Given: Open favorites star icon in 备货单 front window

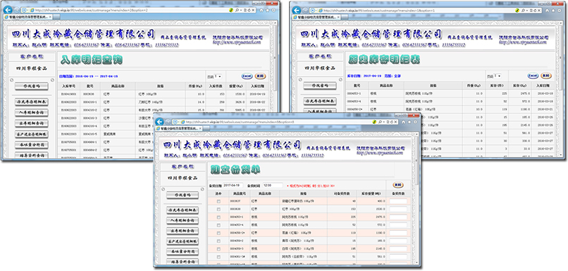Looking at the screenshot, I should [409, 122].
